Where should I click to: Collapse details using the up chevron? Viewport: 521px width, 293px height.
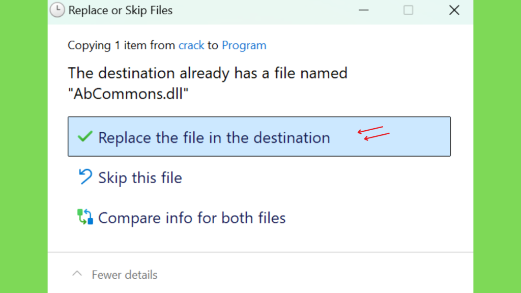tap(77, 274)
